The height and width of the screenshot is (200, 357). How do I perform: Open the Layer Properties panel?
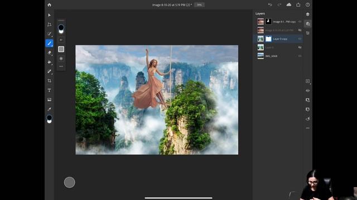click(x=307, y=33)
